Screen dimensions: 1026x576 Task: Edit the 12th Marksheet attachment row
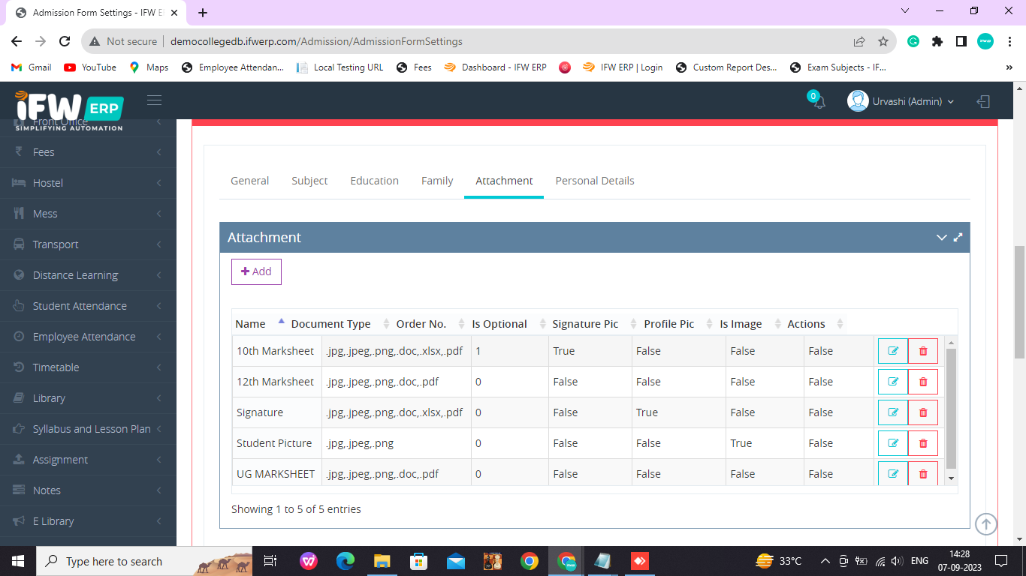click(893, 382)
